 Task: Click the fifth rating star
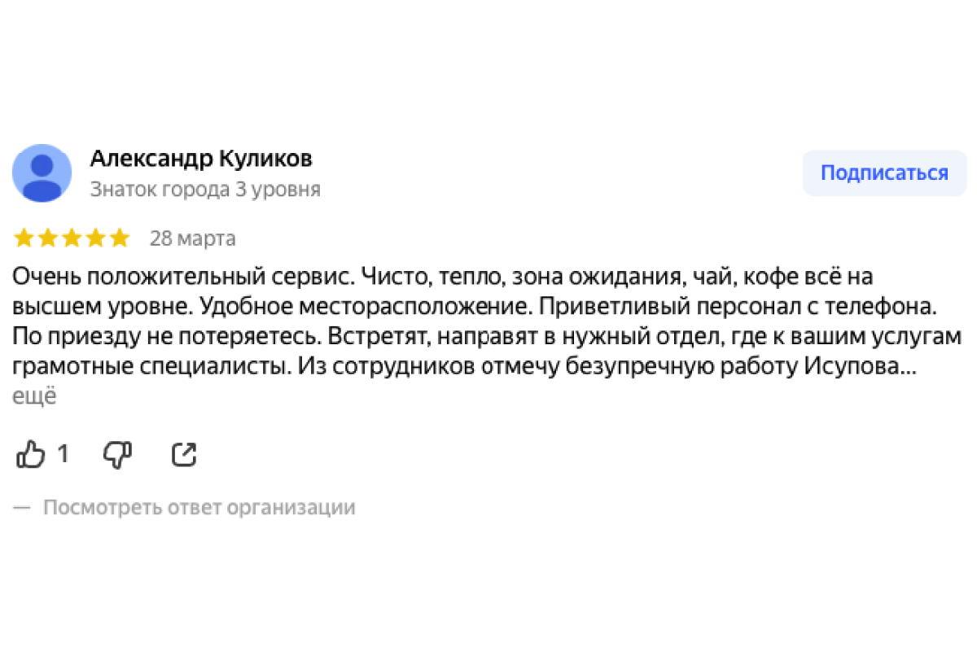[120, 238]
